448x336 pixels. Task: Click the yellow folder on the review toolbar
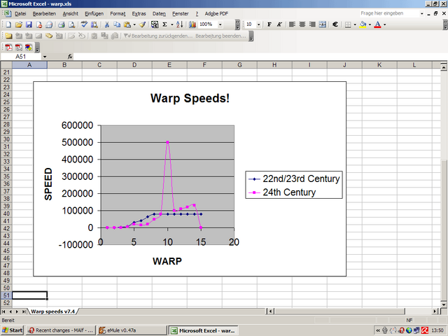(x=8, y=36)
